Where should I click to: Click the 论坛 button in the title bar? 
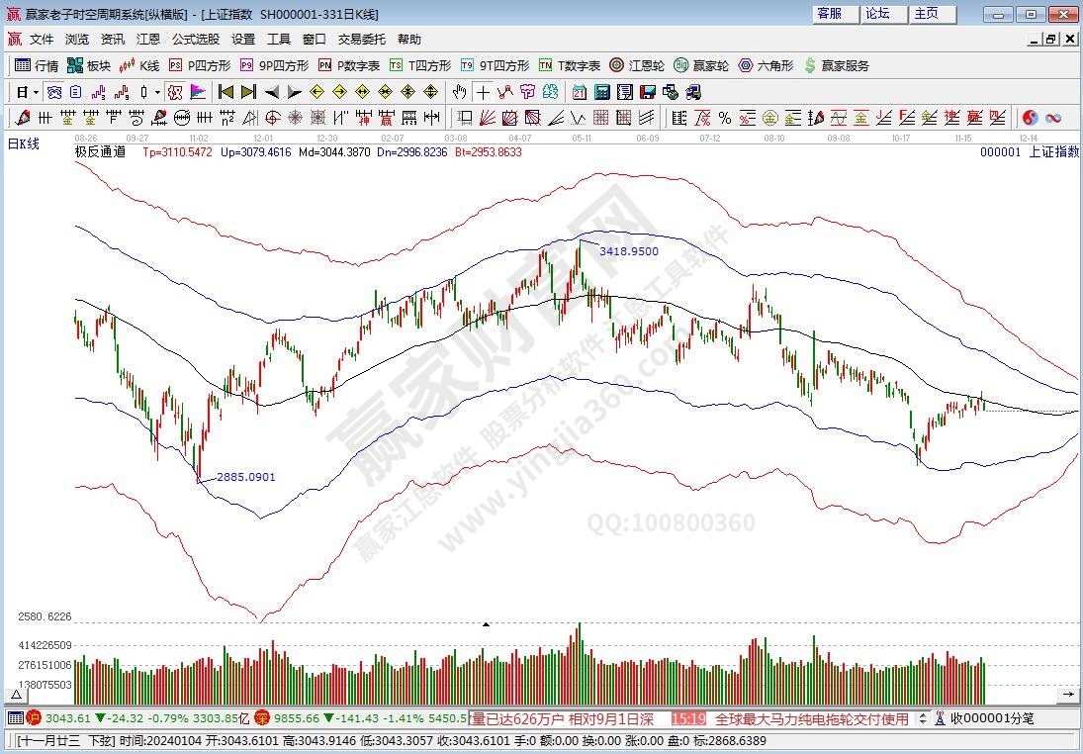tap(877, 14)
